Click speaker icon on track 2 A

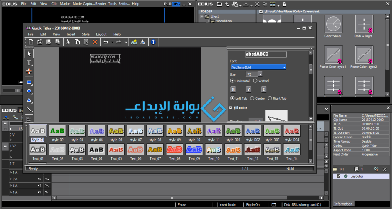click(39, 179)
